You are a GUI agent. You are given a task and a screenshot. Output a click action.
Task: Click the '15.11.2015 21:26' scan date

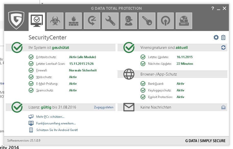pos(81,64)
